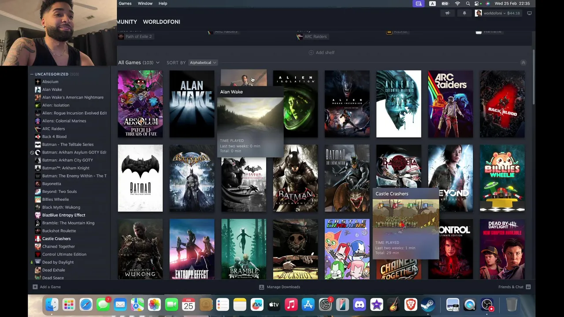Click the Wi-Fi menu bar icon
Image resolution: width=564 pixels, height=317 pixels.
(457, 4)
